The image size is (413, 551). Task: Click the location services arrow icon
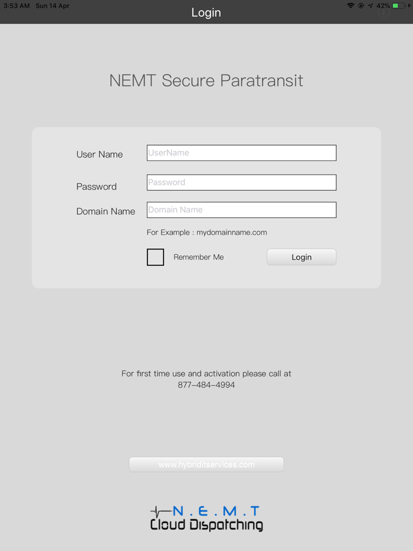coord(371,6)
